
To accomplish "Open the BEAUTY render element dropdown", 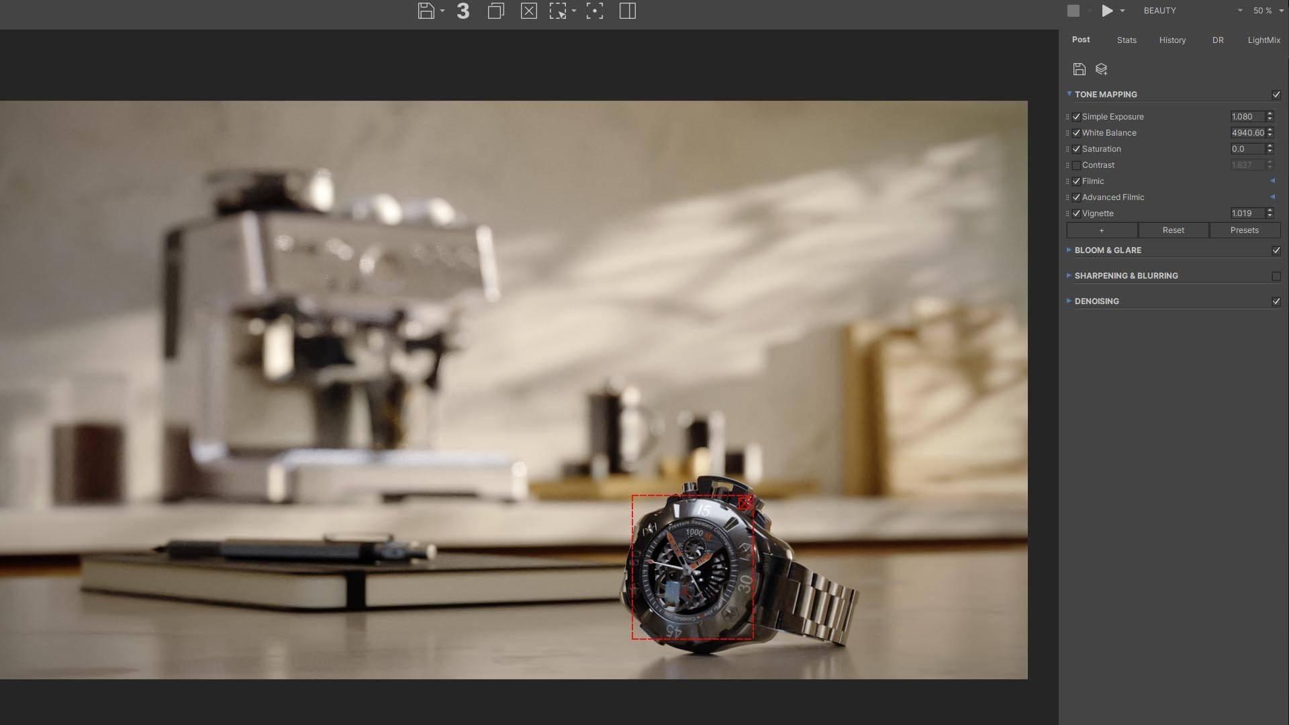I will pyautogui.click(x=1239, y=11).
